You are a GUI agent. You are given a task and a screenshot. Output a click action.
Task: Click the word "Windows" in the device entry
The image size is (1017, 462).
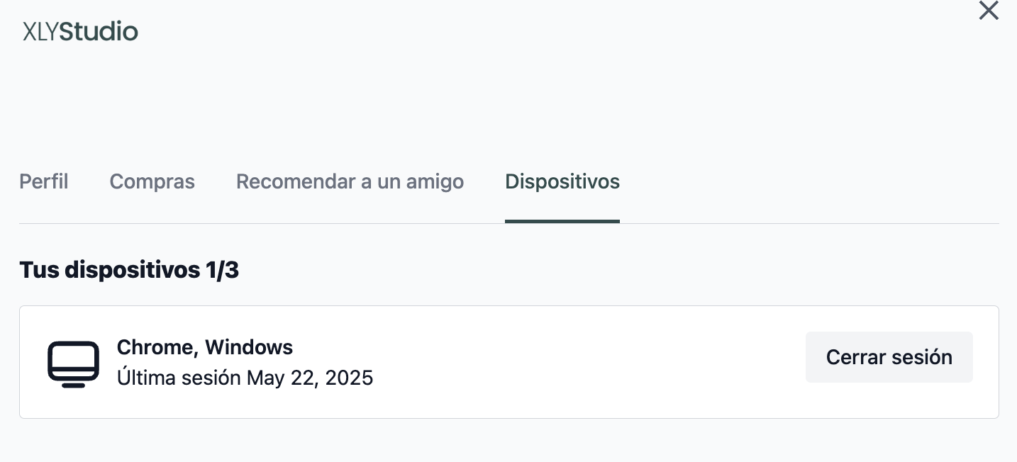pos(249,347)
